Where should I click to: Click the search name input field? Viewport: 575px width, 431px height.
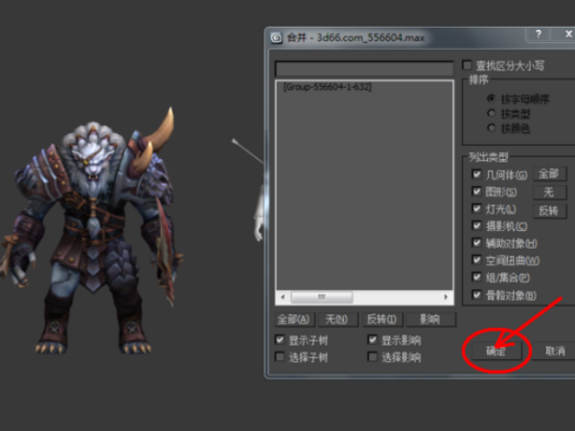(x=364, y=69)
